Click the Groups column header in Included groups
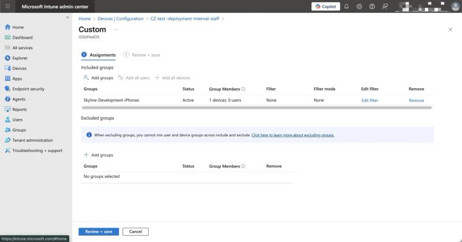The image size is (462, 242). coord(91,89)
